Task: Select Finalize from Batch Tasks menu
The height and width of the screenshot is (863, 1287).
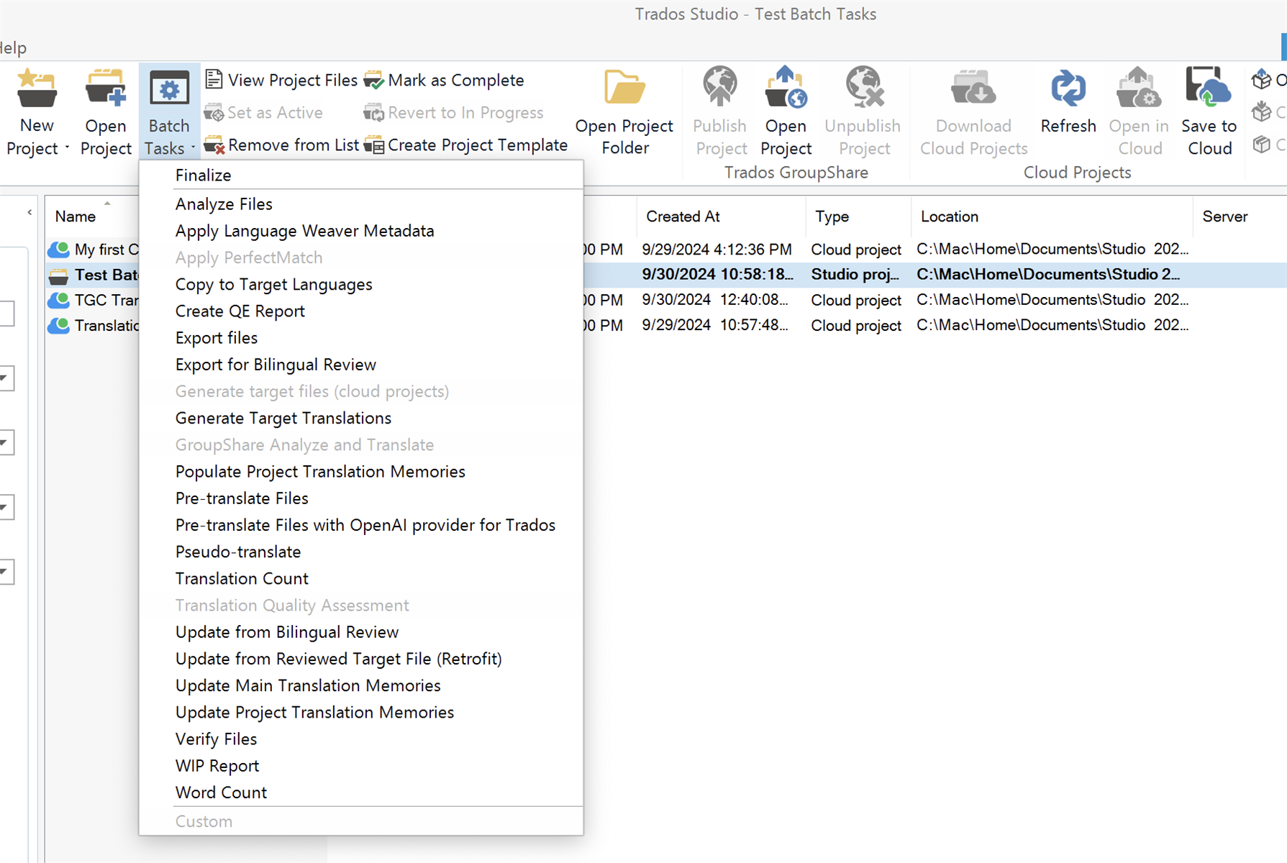Action: pyautogui.click(x=204, y=175)
